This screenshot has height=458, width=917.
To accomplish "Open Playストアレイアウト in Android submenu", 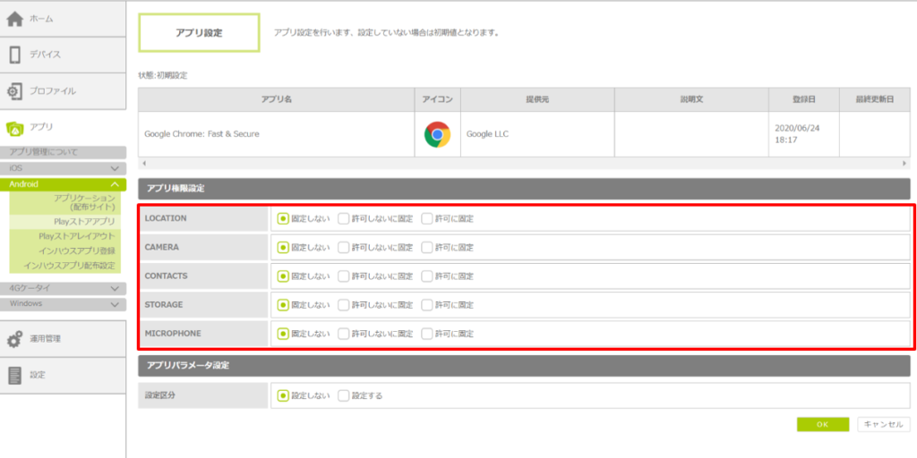I will tap(77, 235).
